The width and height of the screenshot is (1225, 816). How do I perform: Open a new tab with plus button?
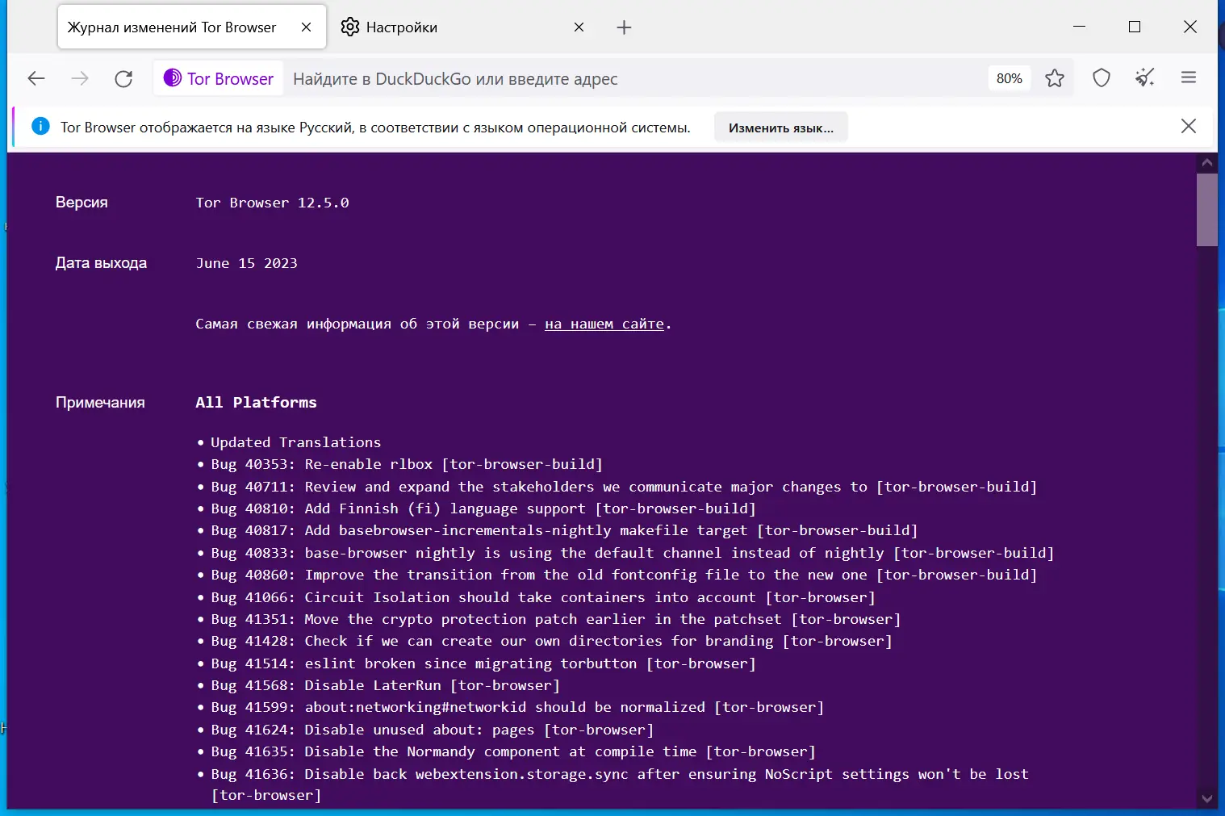coord(624,27)
